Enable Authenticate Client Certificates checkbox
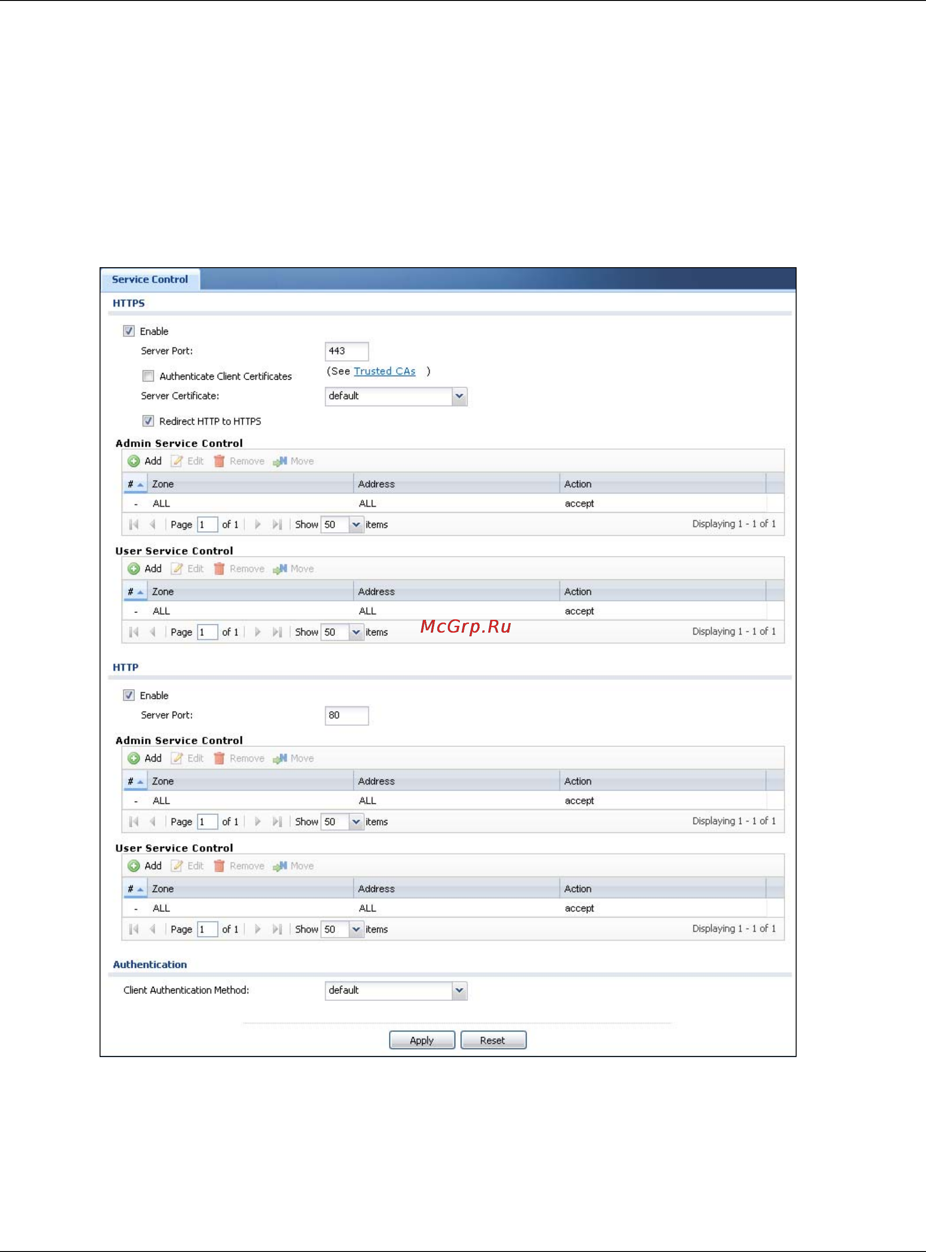Viewport: 926px width, 1252px height. (148, 376)
